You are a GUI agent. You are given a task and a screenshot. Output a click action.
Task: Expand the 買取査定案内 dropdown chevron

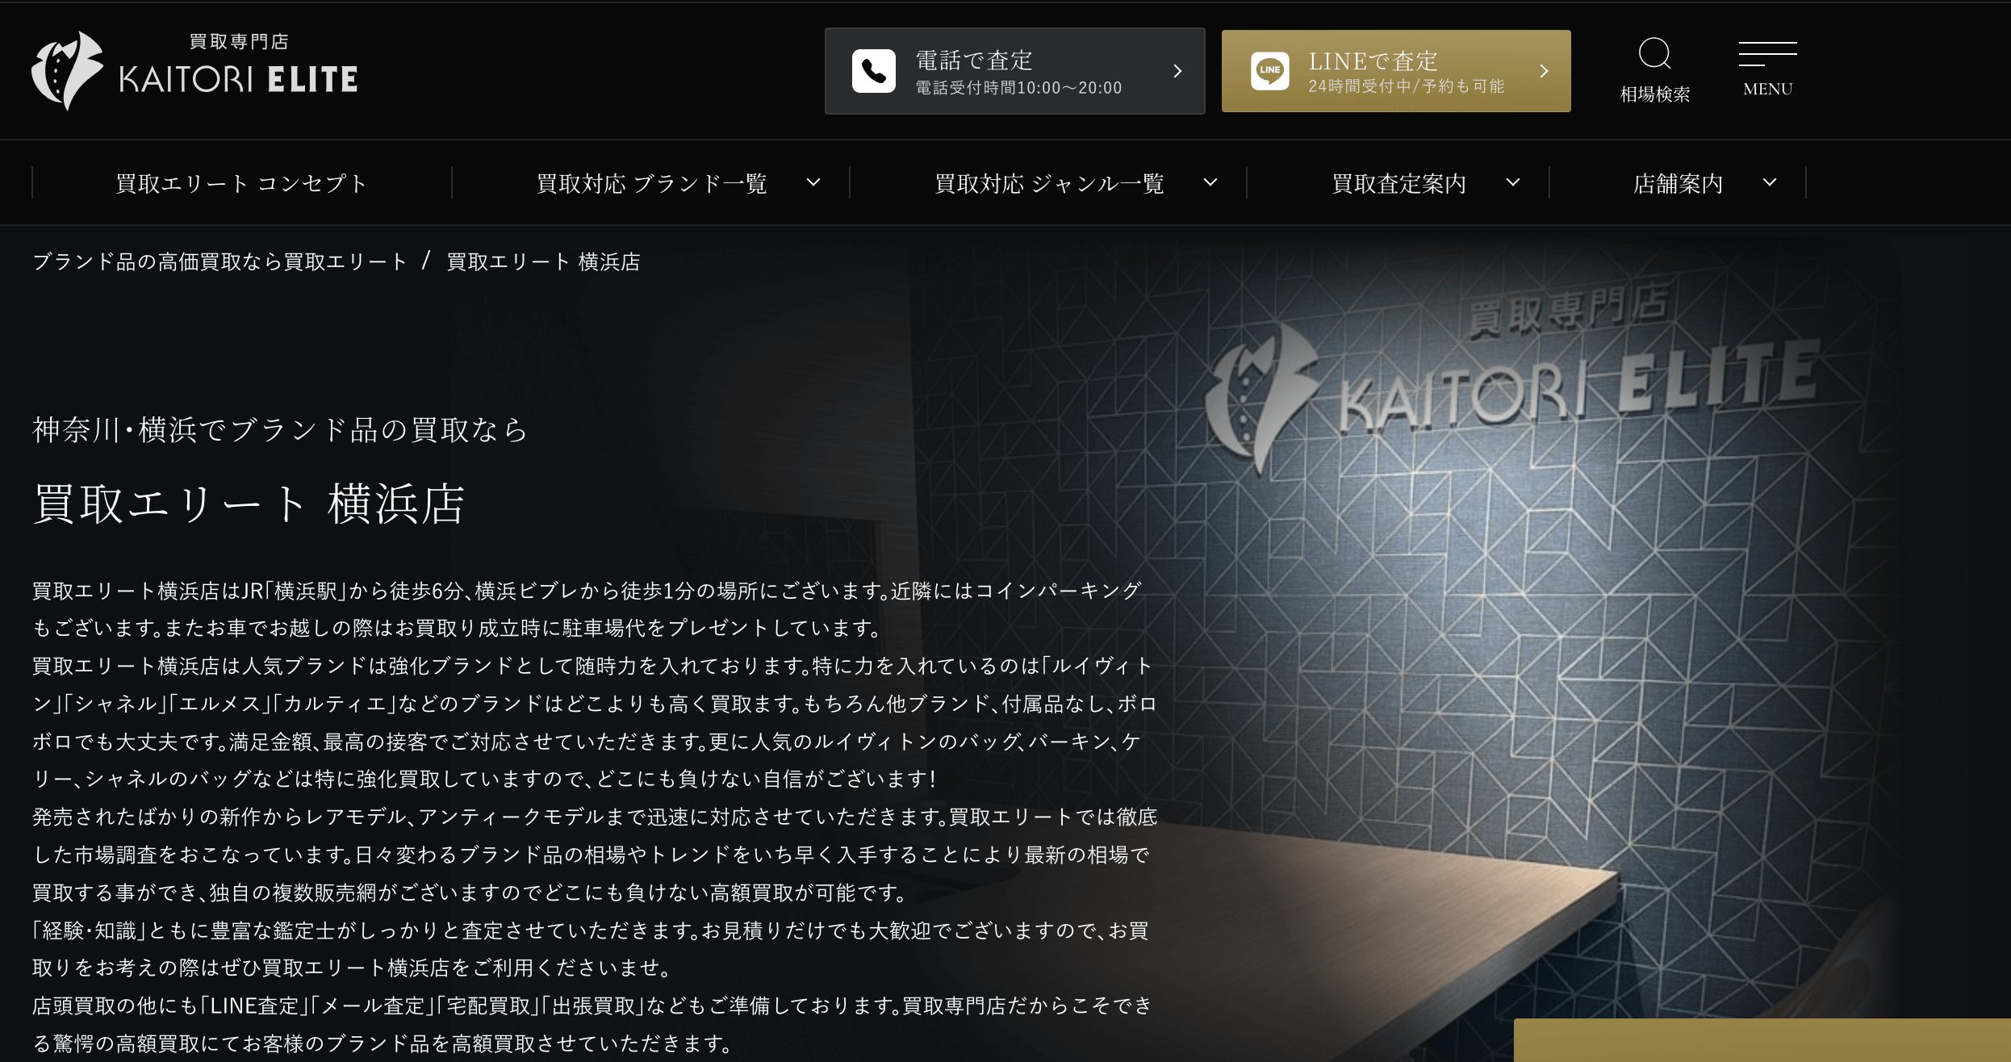point(1513,182)
